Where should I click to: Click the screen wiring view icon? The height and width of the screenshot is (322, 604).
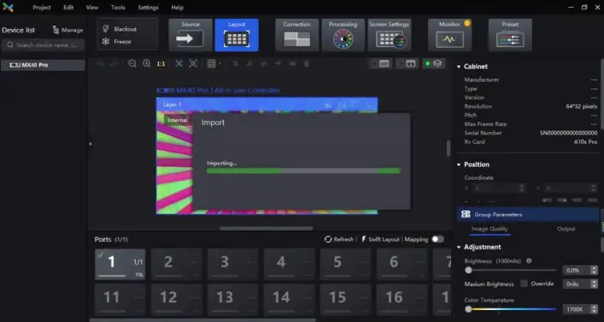tap(384, 64)
